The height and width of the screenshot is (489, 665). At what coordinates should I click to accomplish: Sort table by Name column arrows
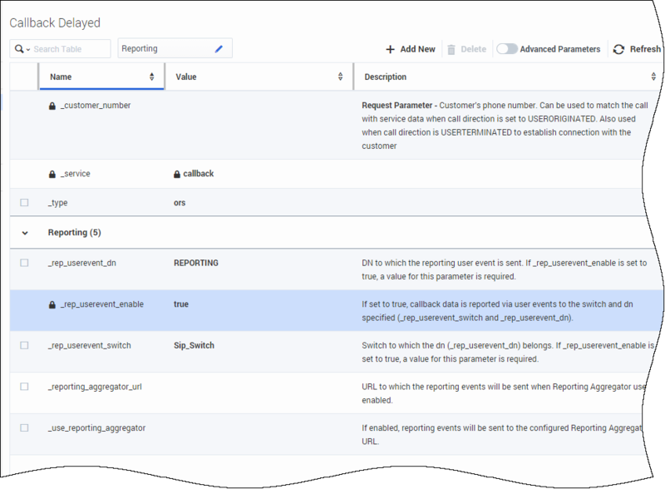click(x=152, y=77)
